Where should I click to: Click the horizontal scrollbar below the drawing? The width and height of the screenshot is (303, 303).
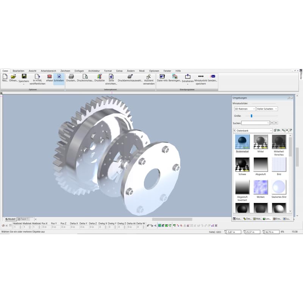[172, 219]
